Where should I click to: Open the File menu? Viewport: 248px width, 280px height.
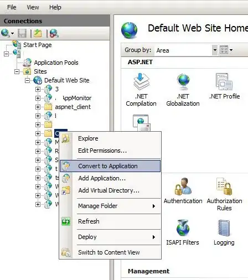(x=12, y=7)
